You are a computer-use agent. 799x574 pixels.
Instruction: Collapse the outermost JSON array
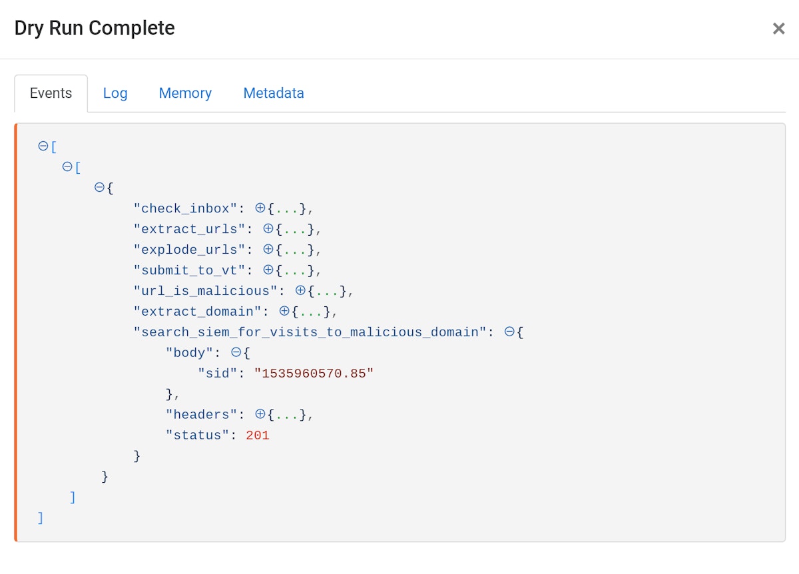coord(43,146)
